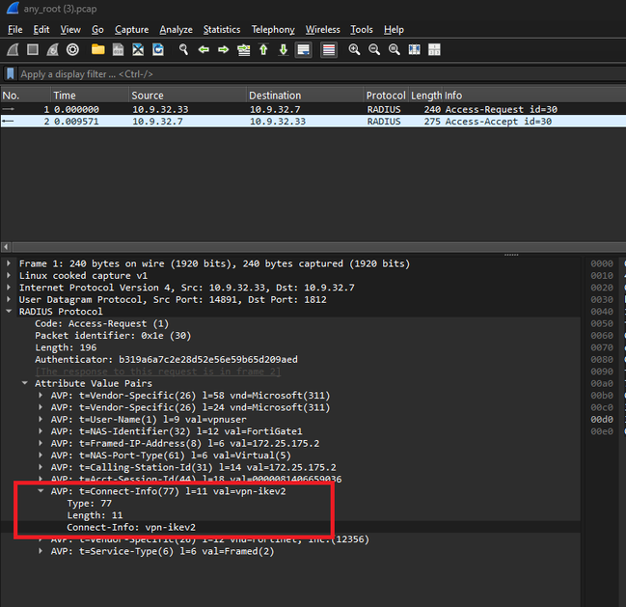Image resolution: width=626 pixels, height=607 pixels.
Task: Click the open capture file folder icon
Action: tap(97, 50)
